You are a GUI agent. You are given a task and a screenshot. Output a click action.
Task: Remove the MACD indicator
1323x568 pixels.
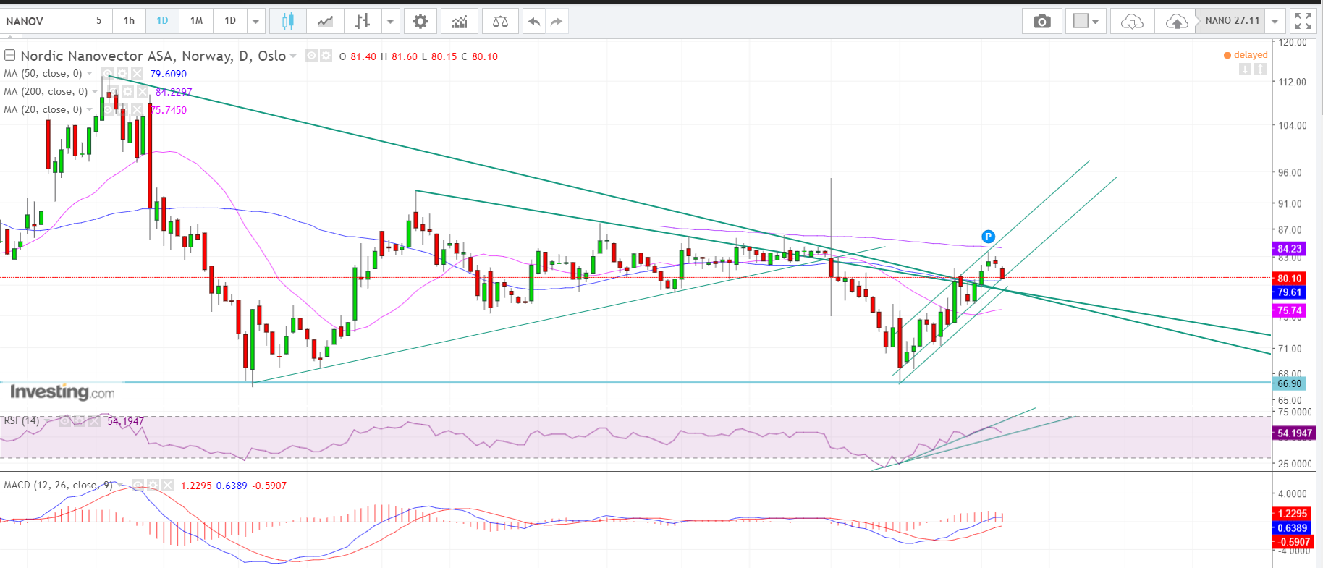[x=167, y=485]
